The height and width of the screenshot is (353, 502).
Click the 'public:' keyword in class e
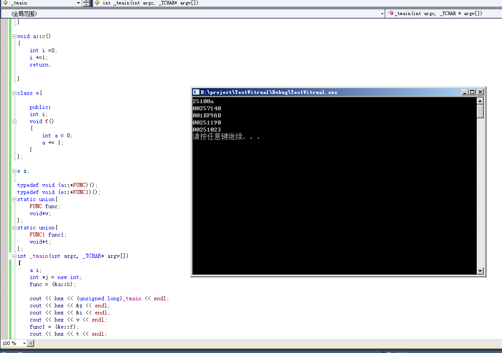(40, 107)
